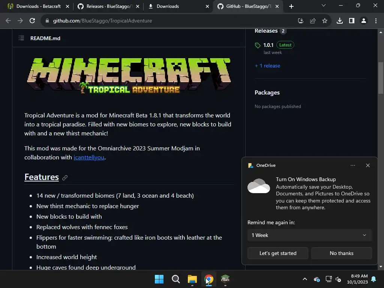
Task: Click the scrollbar down arrow
Action: 381,267
